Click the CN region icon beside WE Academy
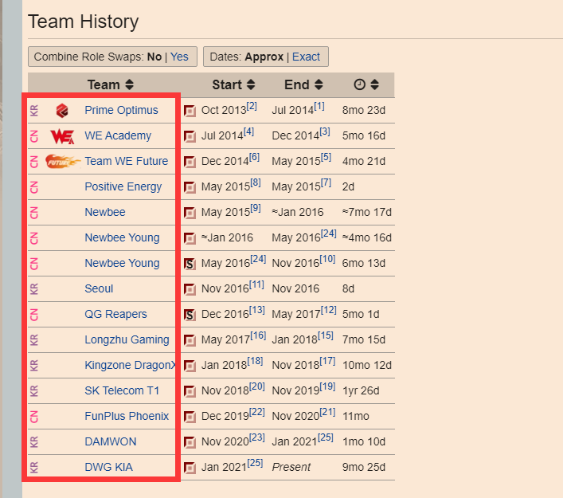This screenshot has width=563, height=498. point(33,136)
